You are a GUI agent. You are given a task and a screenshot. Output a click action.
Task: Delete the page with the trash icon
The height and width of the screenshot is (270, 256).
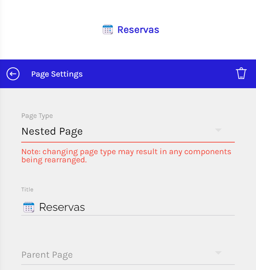(241, 73)
